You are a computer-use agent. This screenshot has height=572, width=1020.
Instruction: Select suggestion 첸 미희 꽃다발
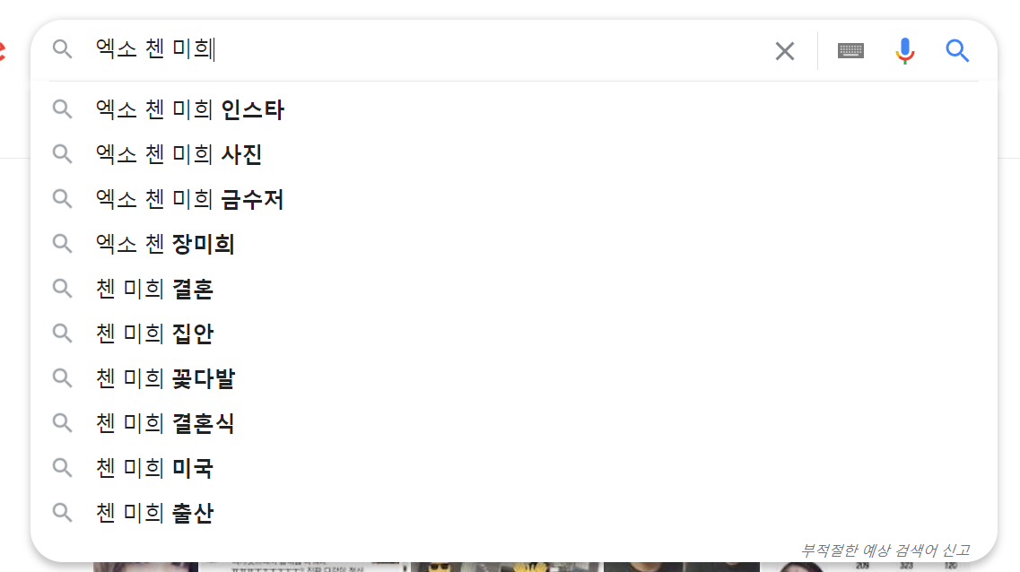pos(514,378)
